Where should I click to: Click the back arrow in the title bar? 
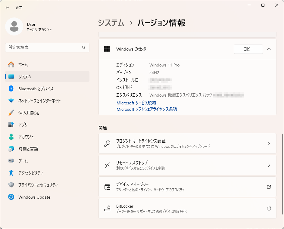pos(8,8)
